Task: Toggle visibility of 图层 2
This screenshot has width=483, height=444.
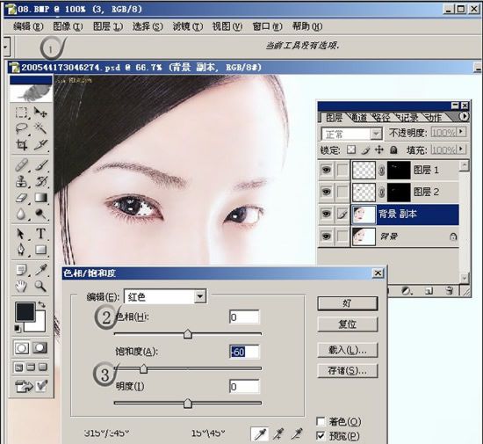Action: click(326, 192)
